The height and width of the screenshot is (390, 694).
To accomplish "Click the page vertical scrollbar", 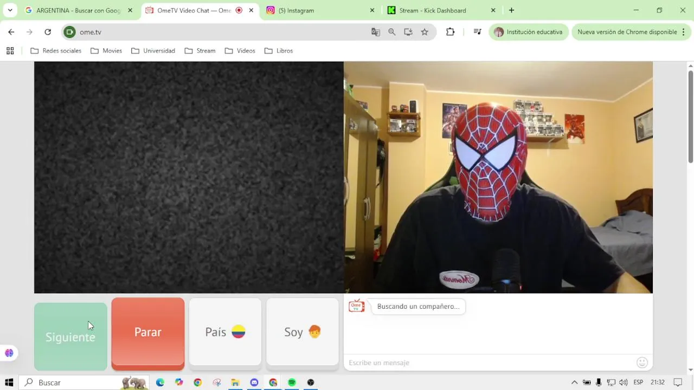I will coord(690,116).
